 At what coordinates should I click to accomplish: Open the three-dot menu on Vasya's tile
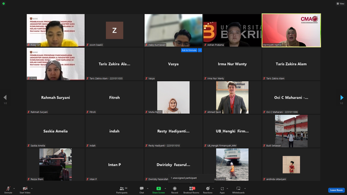(200, 50)
